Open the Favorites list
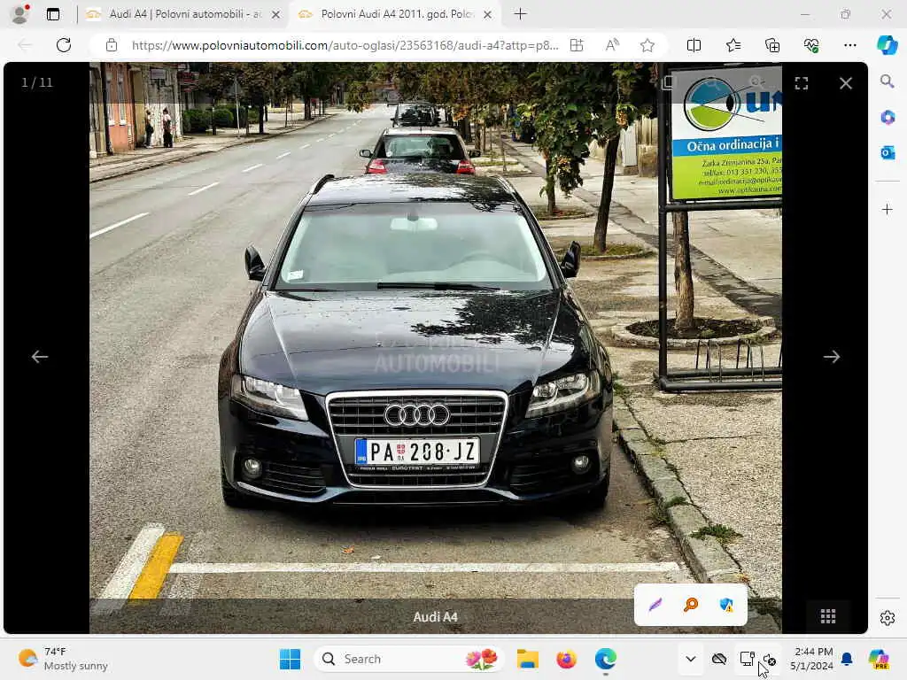 [733, 45]
